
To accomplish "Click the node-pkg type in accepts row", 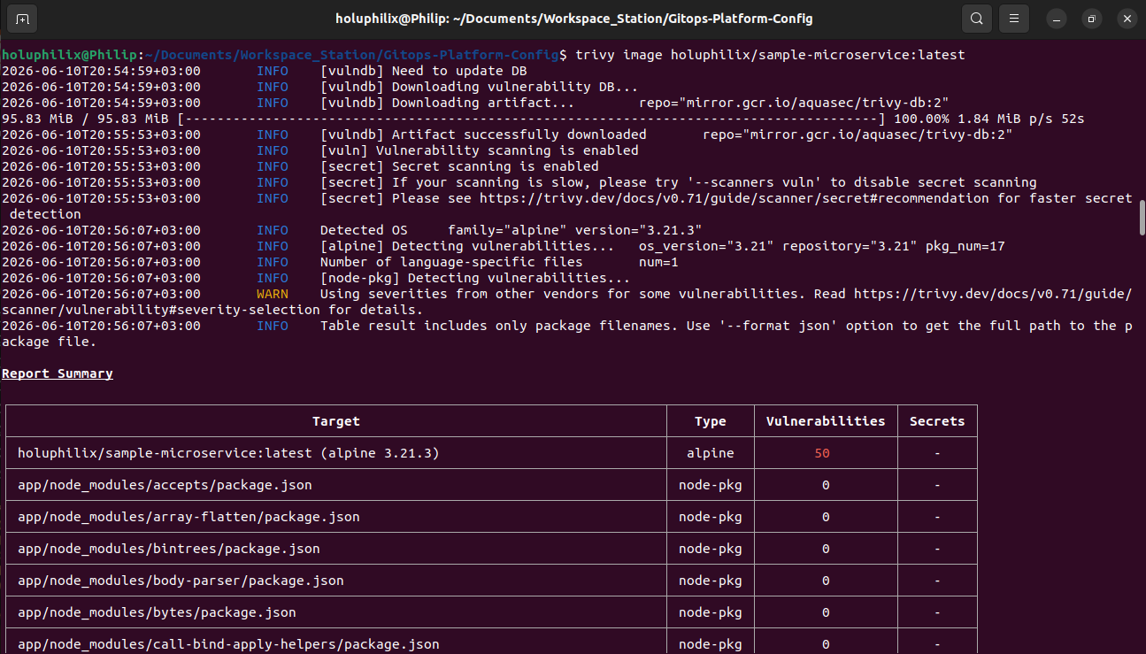I will point(711,485).
